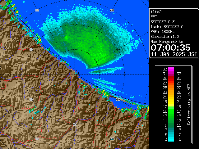
Task: Click the '60' range label northeast of radar
Action: pos(112,10)
